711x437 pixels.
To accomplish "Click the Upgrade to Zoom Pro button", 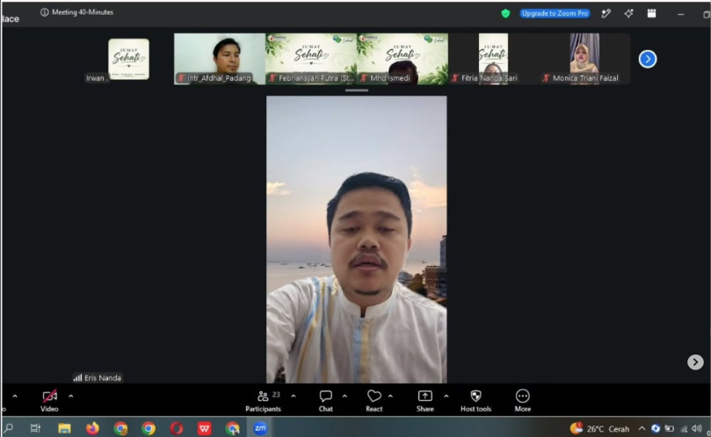I will tap(555, 13).
